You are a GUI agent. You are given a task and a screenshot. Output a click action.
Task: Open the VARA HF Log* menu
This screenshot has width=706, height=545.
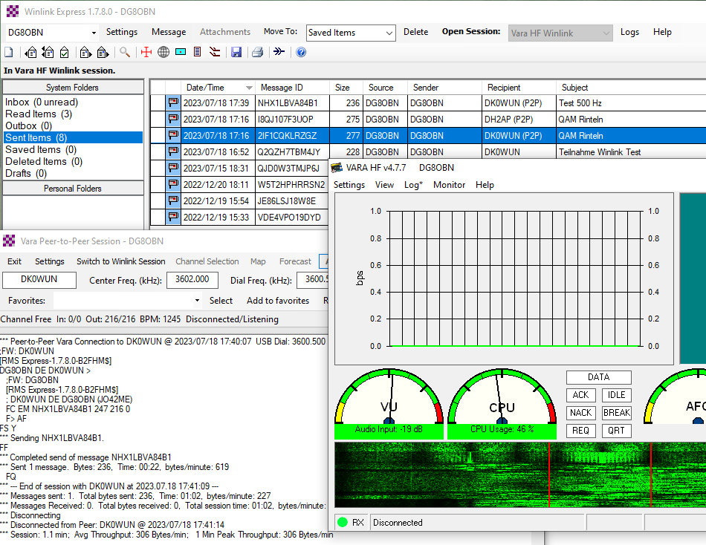(x=413, y=185)
